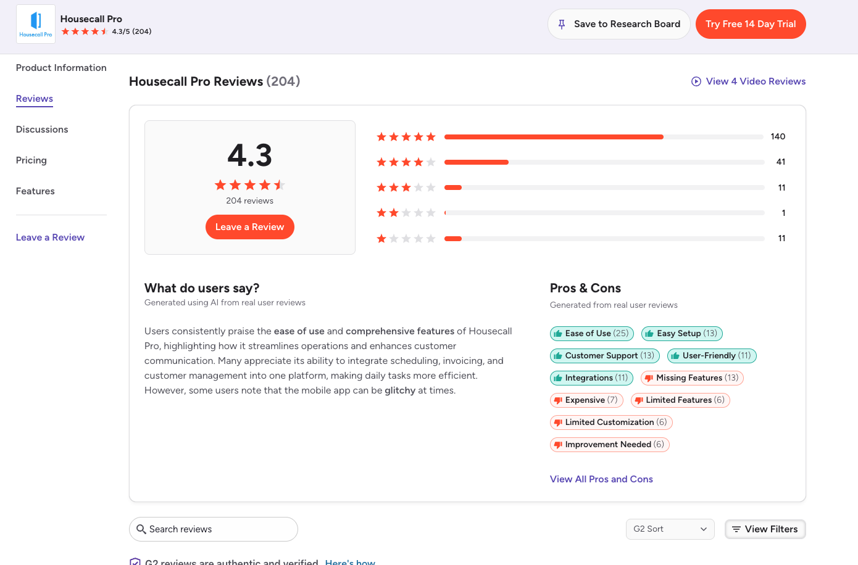This screenshot has height=565, width=858.
Task: Go to Discussions section
Action: (x=42, y=130)
